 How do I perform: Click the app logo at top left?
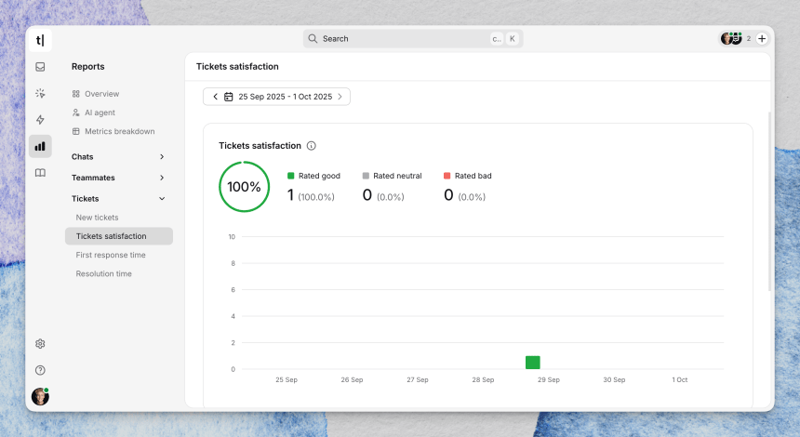40,40
